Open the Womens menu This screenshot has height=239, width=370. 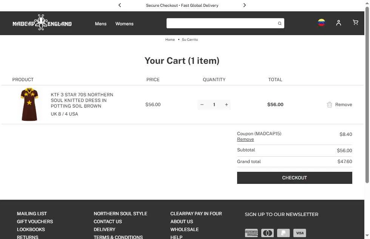(x=124, y=24)
